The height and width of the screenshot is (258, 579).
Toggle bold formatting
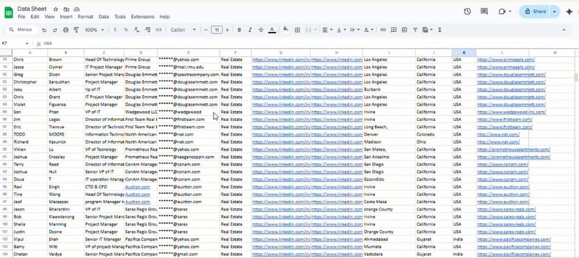tap(239, 30)
